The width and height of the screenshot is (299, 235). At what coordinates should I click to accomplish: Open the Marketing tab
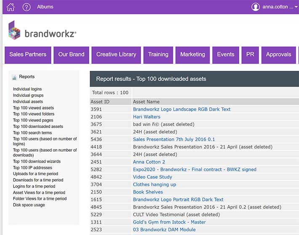(192, 55)
